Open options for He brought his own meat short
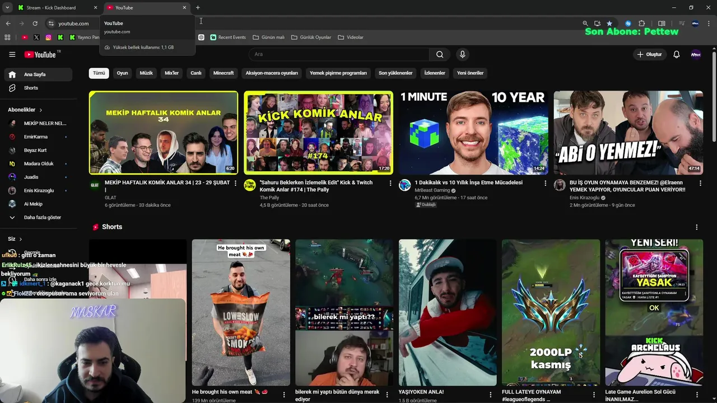The width and height of the screenshot is (717, 403). coord(284,395)
